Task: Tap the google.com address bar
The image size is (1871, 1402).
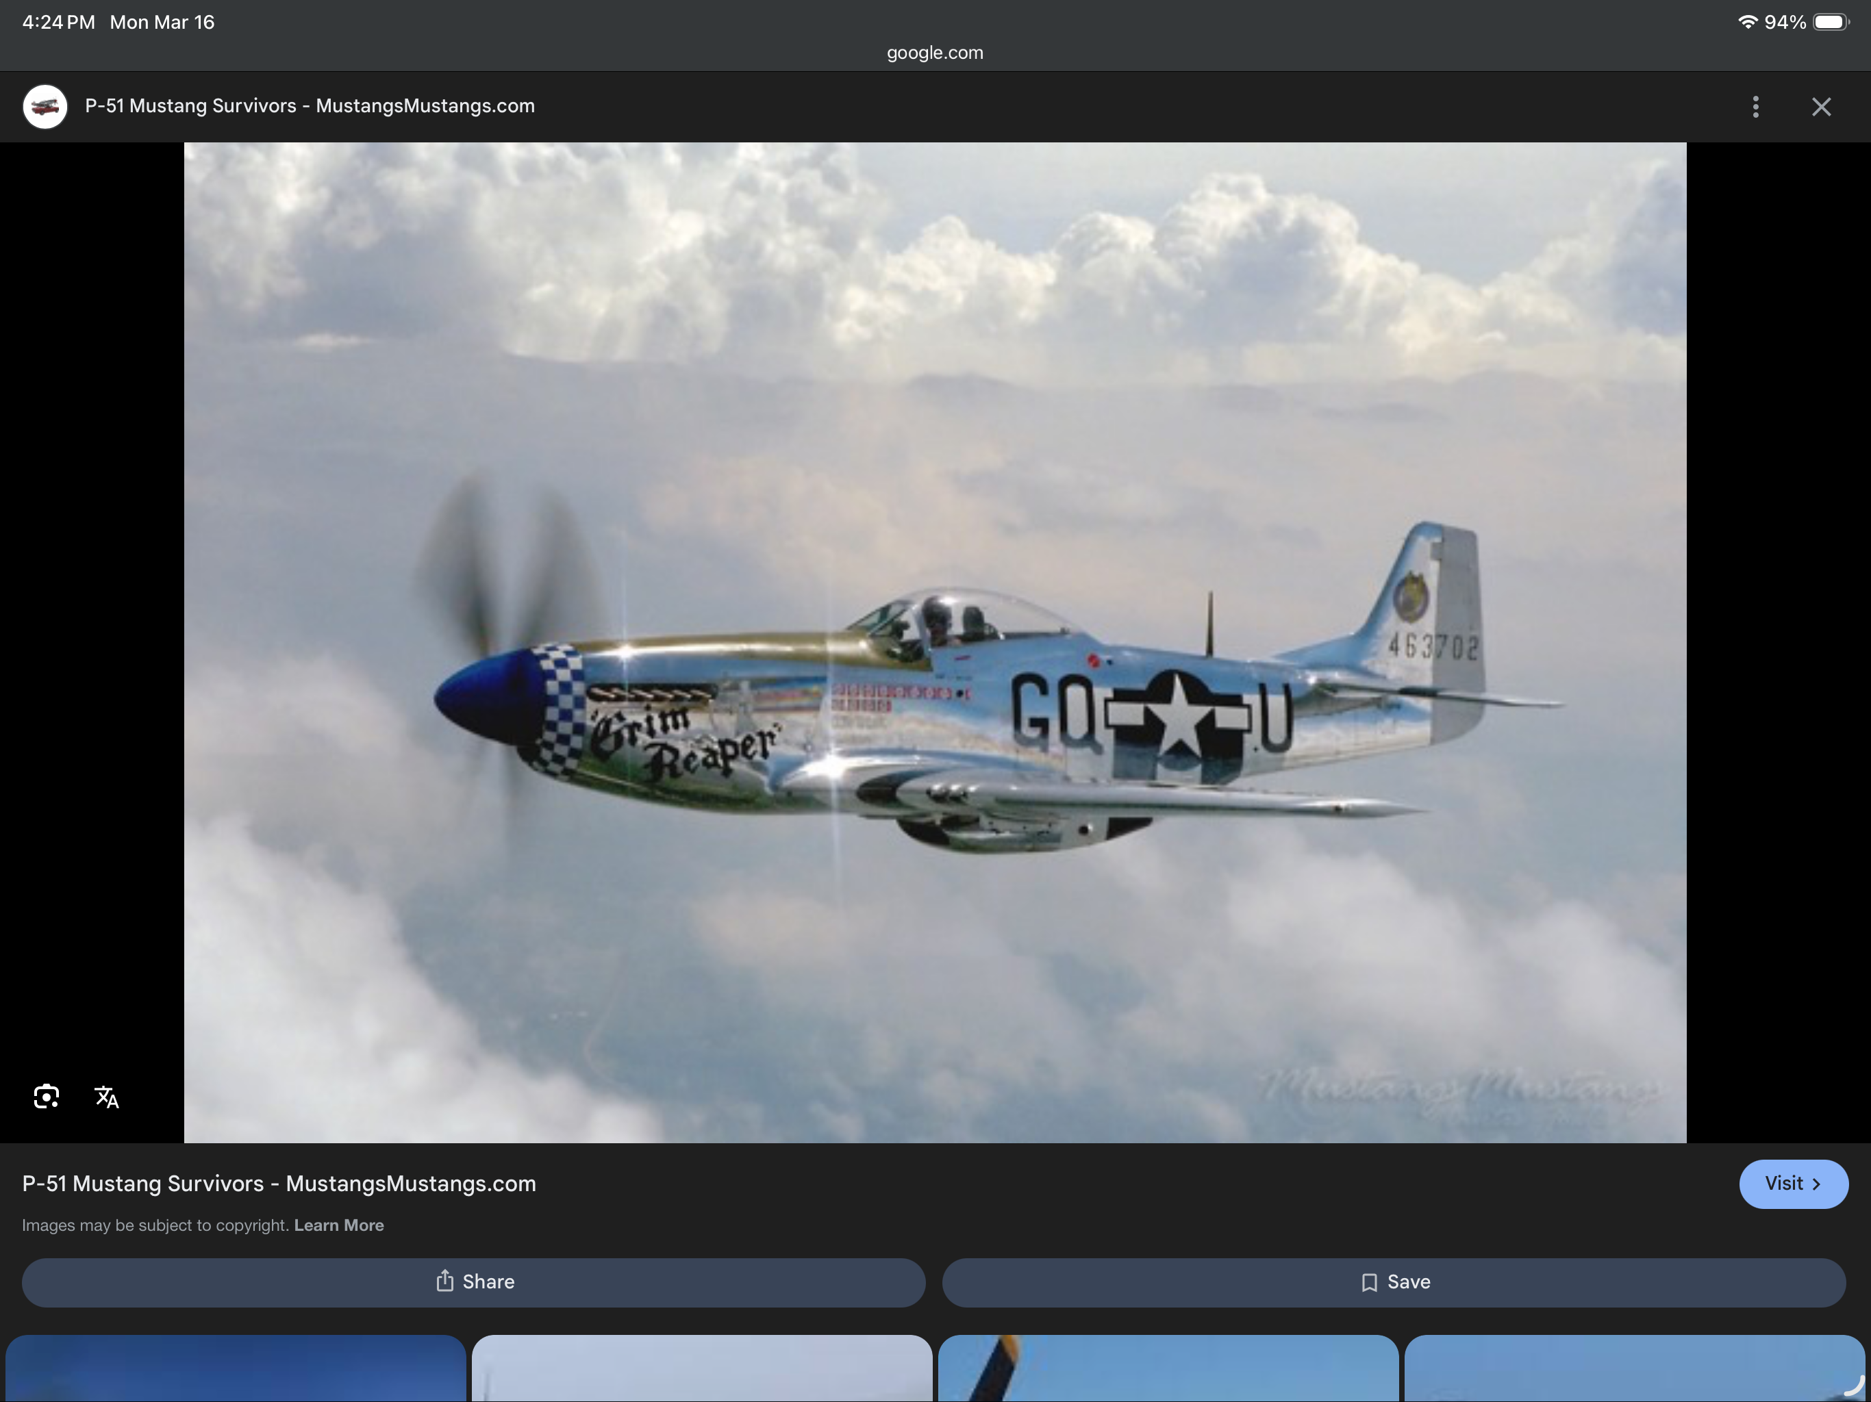Action: tap(935, 53)
